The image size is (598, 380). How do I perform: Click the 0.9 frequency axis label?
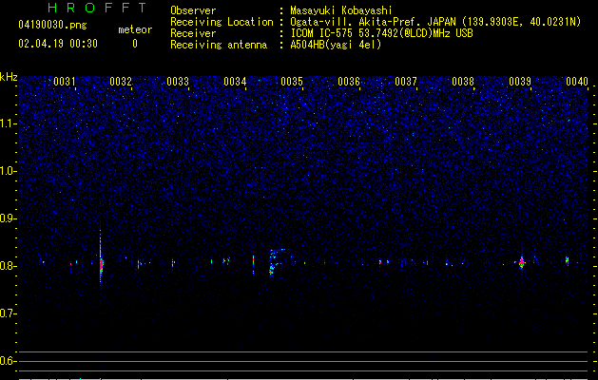tap(9, 218)
